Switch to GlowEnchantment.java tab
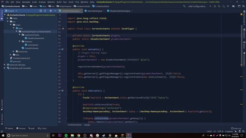Image resolution: width=246 pixels, height=138 pixels. click(x=120, y=11)
